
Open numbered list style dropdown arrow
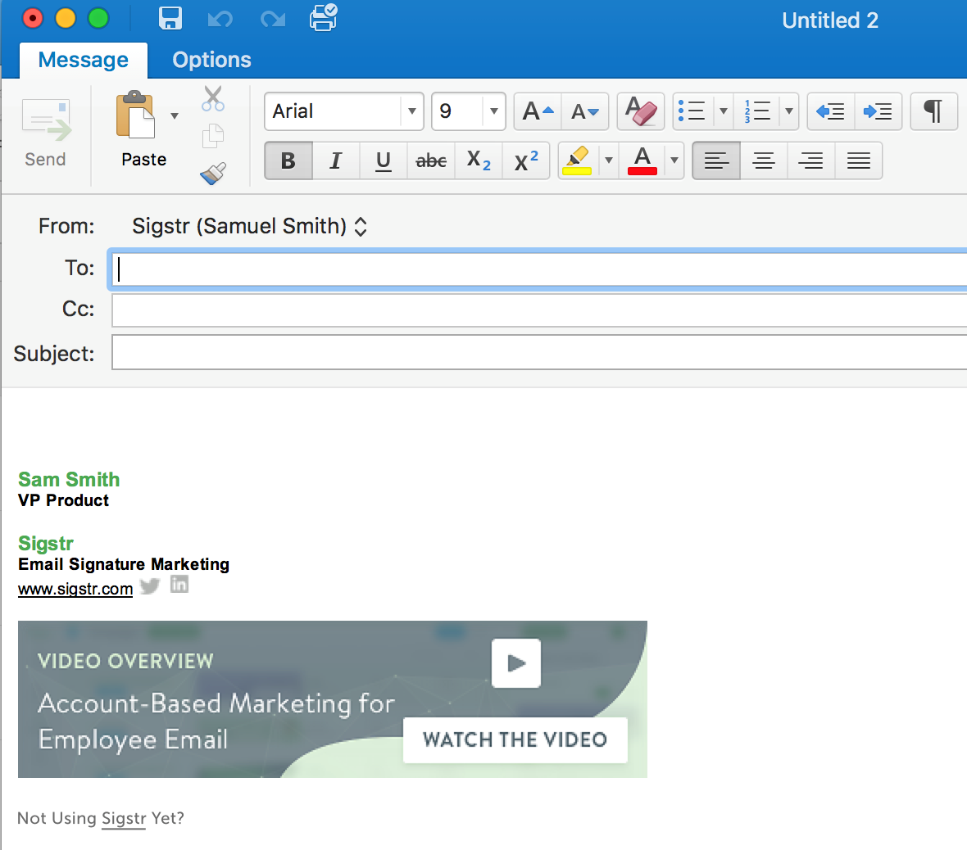[x=789, y=111]
